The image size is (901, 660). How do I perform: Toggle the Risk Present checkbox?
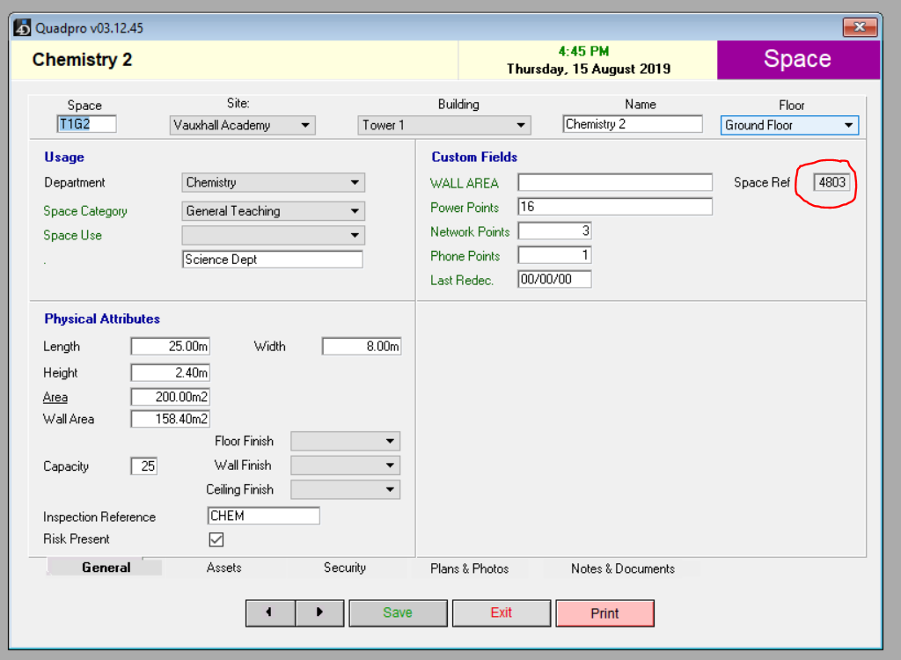point(216,539)
